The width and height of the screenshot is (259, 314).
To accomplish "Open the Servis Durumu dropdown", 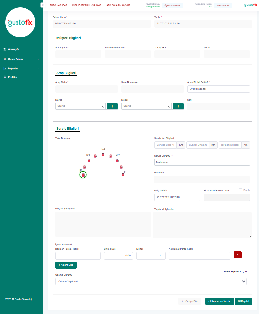I will click(x=202, y=162).
